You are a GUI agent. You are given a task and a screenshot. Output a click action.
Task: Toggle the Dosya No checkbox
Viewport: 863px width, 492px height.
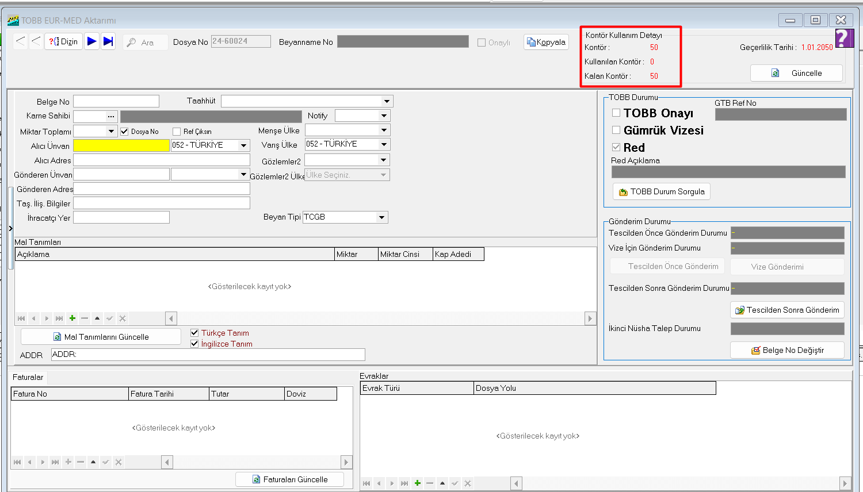point(124,132)
